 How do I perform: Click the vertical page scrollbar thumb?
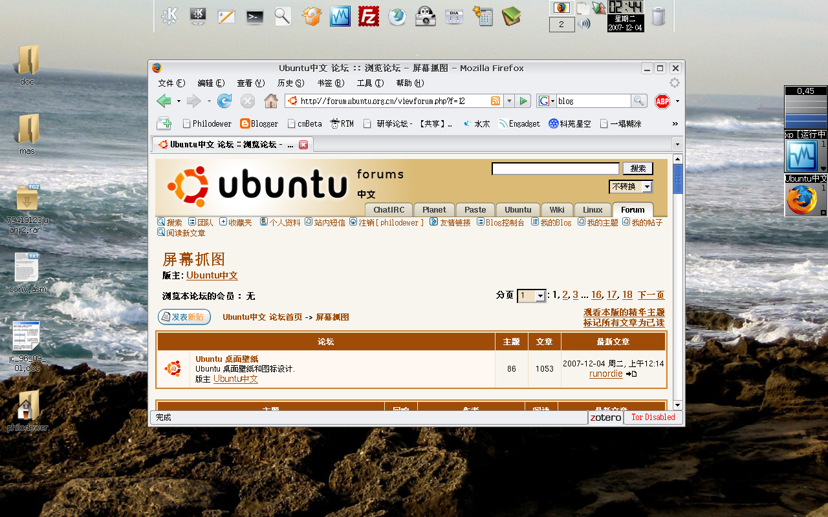point(677,179)
